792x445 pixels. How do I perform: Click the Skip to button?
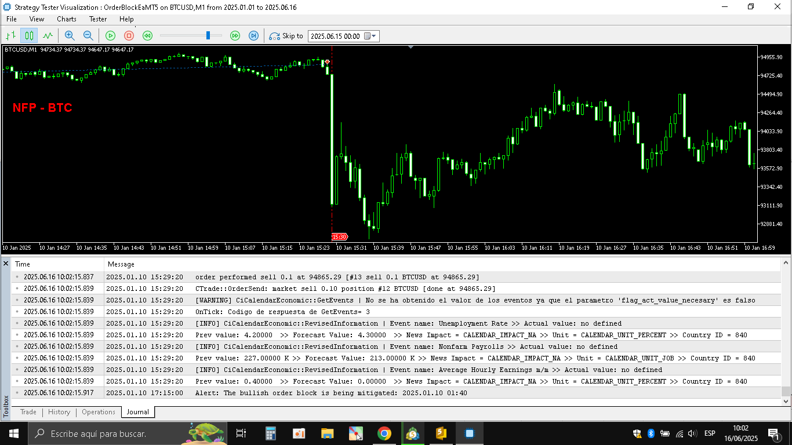(286, 36)
